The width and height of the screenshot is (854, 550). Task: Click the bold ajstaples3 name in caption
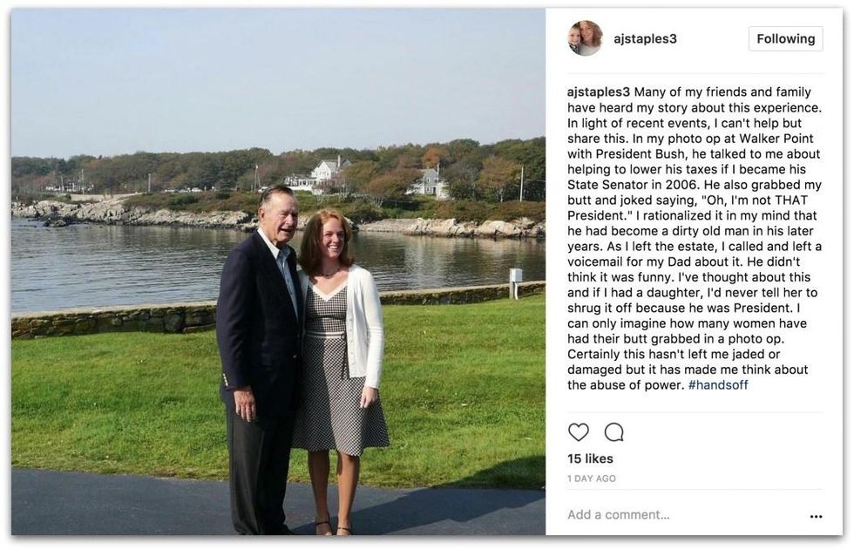(599, 92)
